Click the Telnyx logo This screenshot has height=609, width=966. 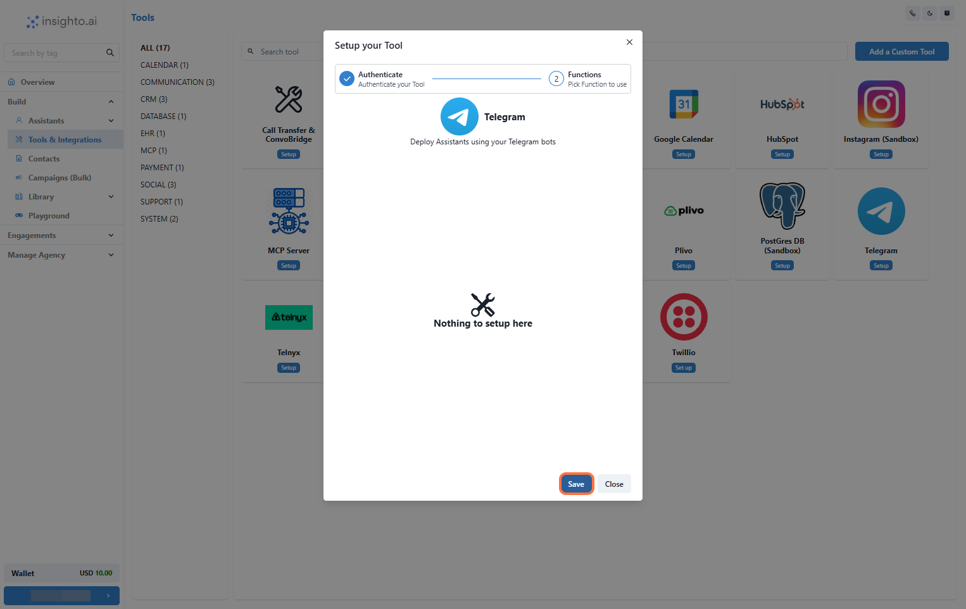(x=289, y=317)
